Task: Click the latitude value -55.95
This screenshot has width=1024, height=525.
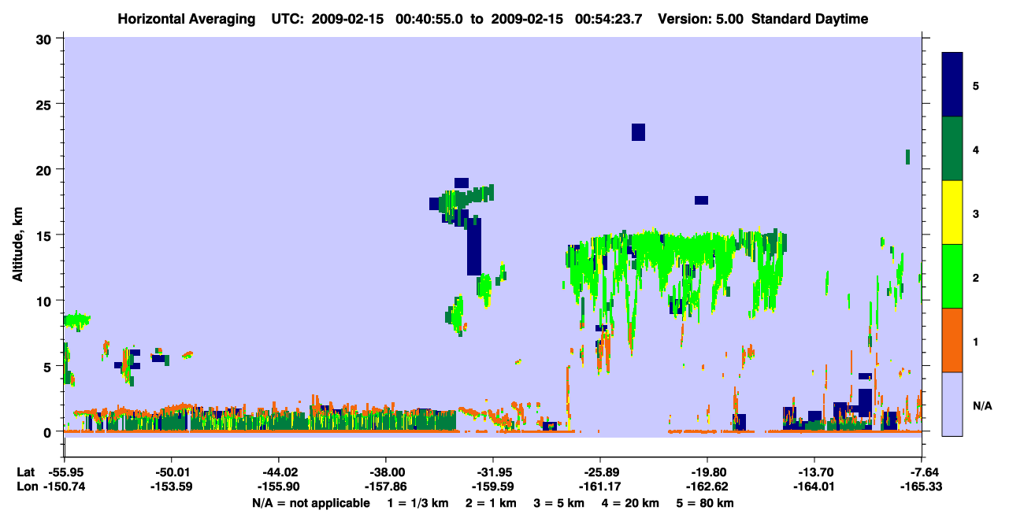Action: coord(64,471)
